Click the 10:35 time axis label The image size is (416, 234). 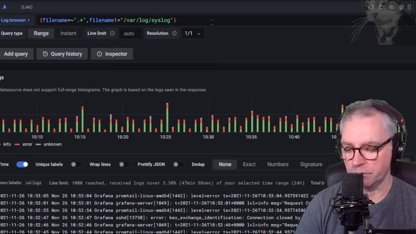pyautogui.click(x=251, y=137)
